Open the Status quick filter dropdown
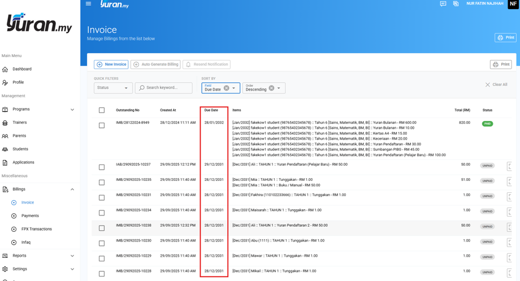The height and width of the screenshot is (281, 520). [x=113, y=88]
